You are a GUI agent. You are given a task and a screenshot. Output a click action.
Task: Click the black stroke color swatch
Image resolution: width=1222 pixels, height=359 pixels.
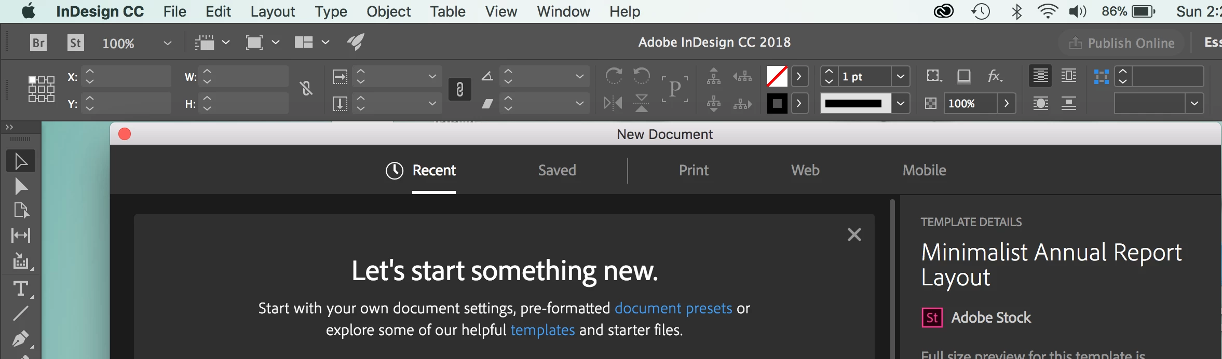coord(777,103)
